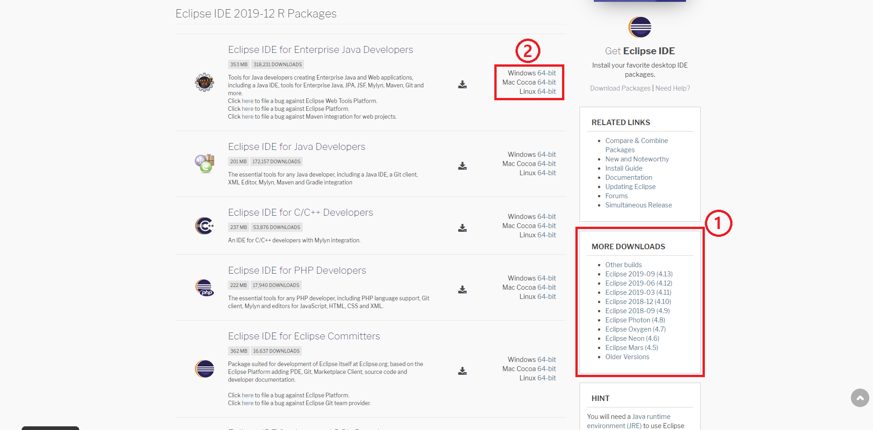Open the Simultaneous Release link
The image size is (873, 430).
click(639, 205)
